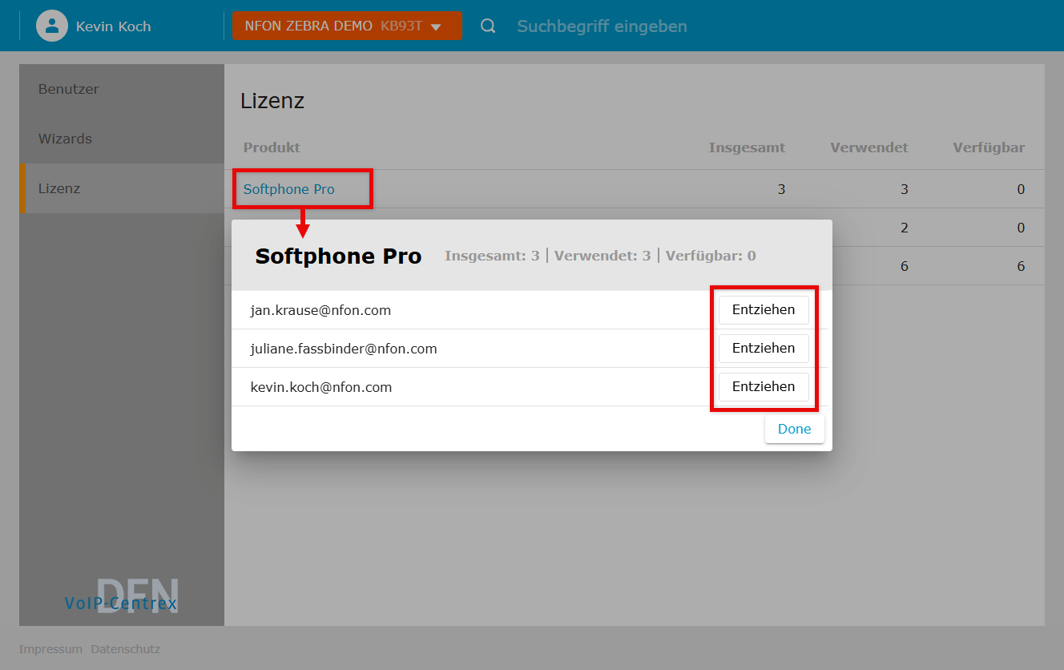Open the Softphone Pro product link

click(289, 189)
